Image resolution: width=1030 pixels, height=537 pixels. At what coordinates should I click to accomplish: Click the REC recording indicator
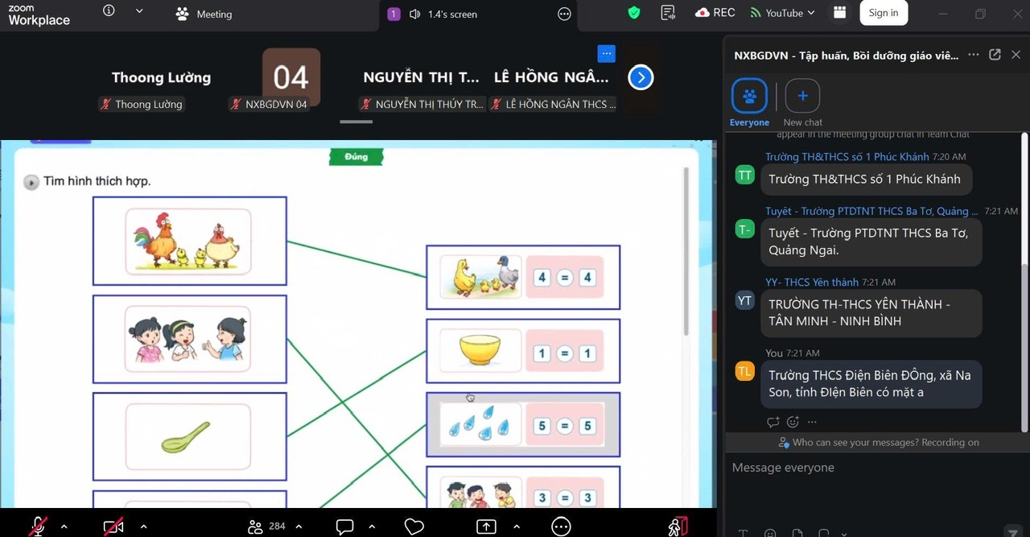pos(715,13)
